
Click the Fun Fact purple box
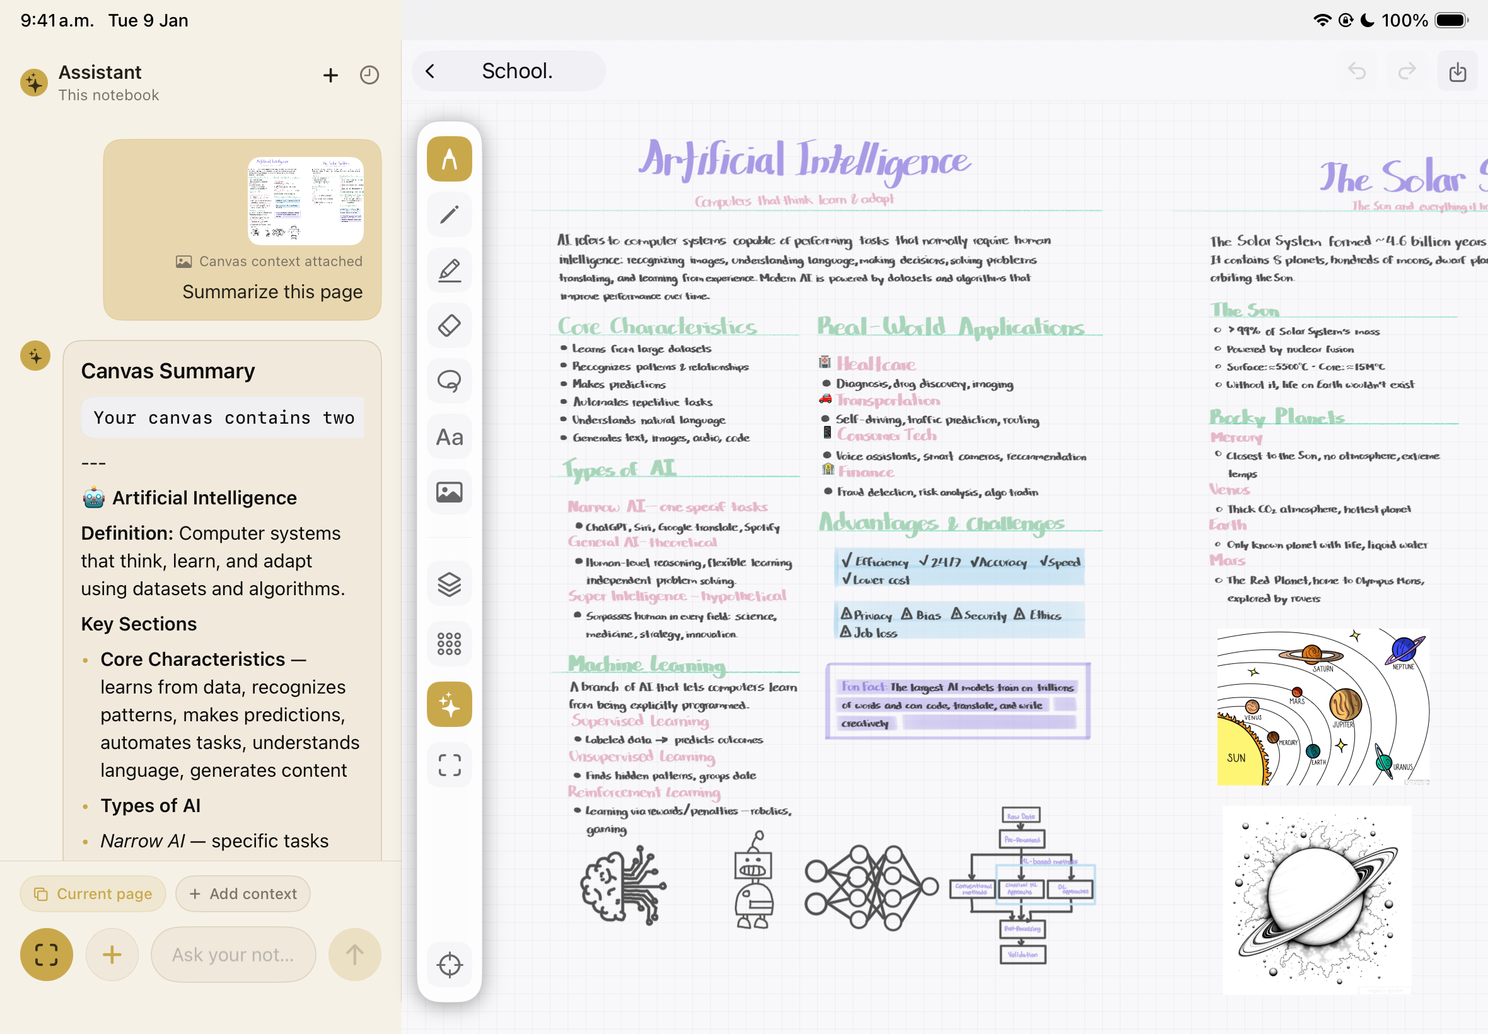[958, 701]
